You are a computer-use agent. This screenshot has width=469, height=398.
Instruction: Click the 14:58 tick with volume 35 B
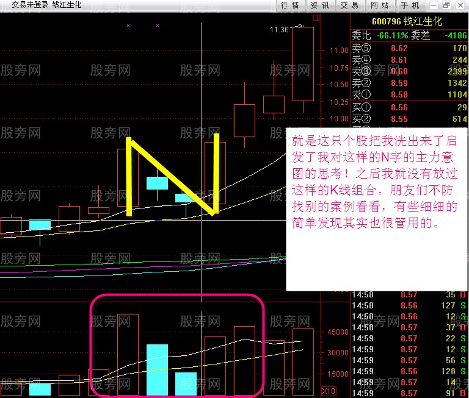point(409,295)
